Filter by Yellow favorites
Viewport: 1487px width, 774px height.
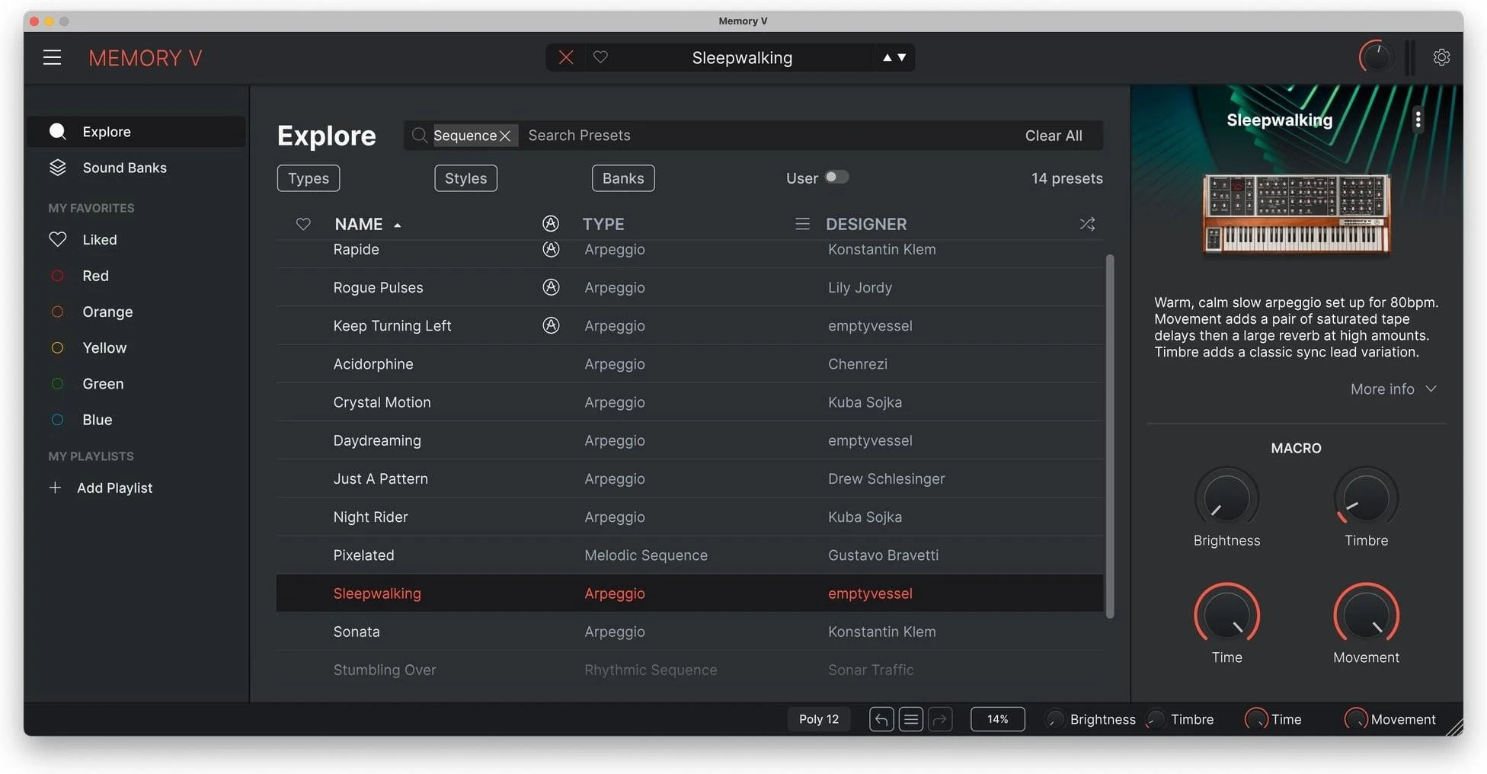88,347
